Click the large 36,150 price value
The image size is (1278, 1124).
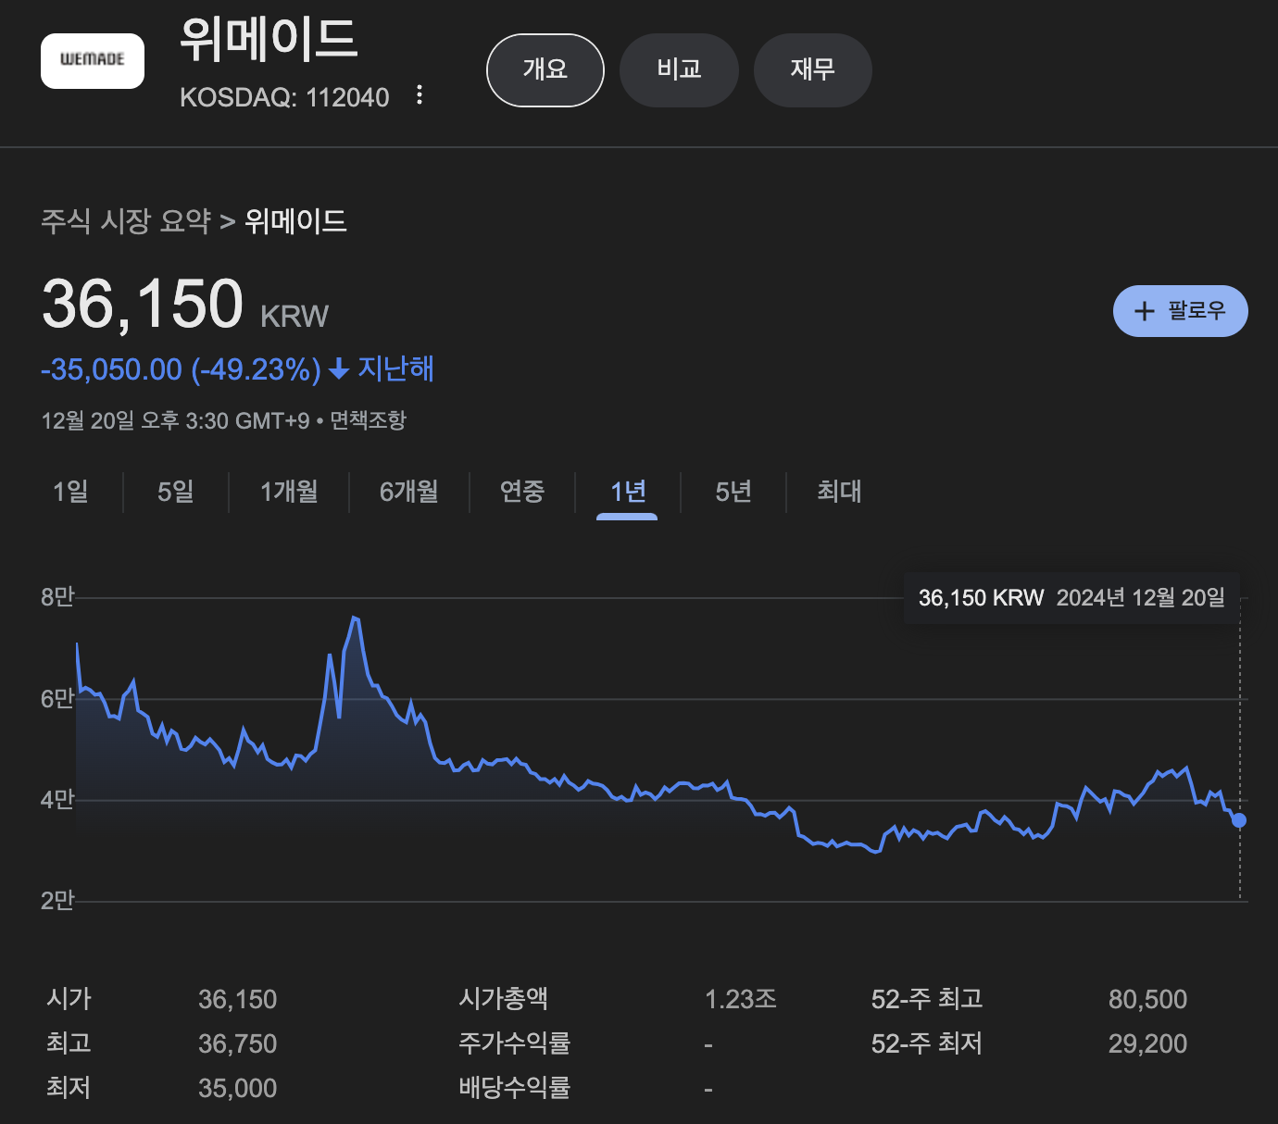pos(143,304)
